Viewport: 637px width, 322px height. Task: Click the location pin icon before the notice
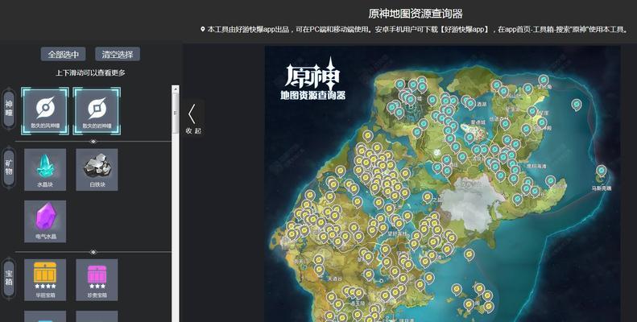coord(203,29)
